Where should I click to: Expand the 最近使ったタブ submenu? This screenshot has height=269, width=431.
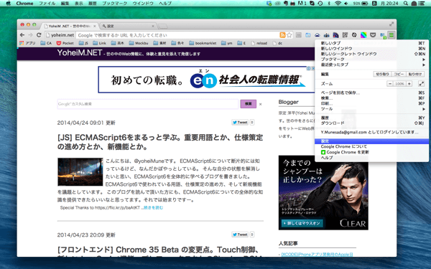click(371, 65)
